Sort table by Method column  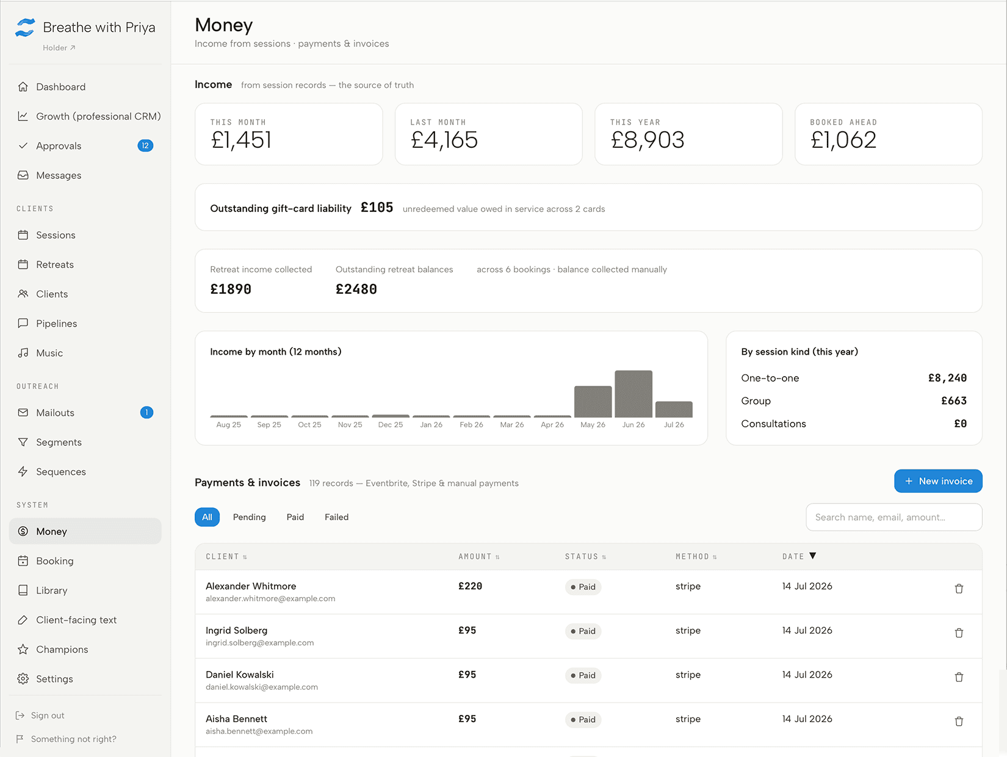696,557
